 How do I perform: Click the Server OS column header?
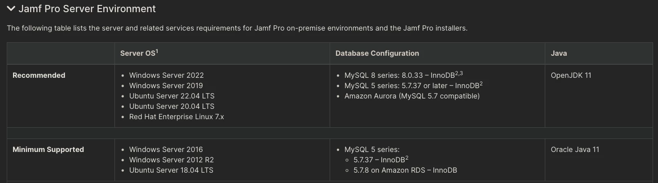click(x=138, y=53)
